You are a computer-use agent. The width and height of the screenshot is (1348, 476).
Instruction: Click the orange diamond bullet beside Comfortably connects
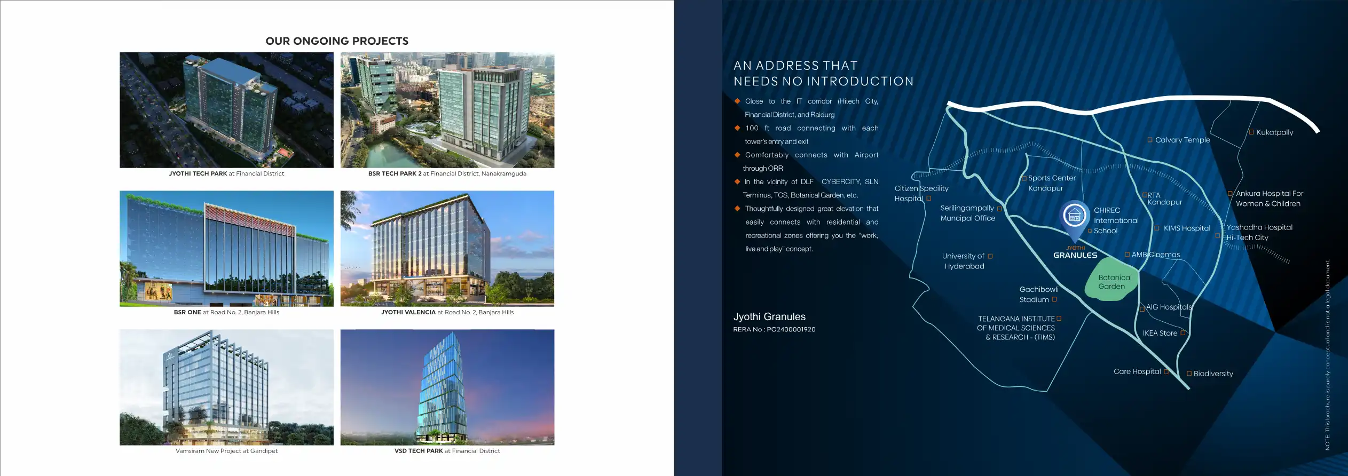tap(737, 155)
